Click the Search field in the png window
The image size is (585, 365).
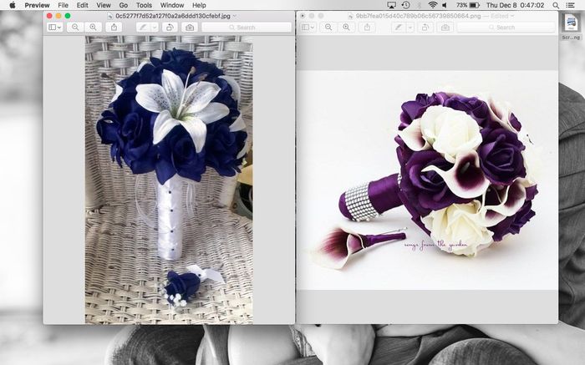pos(506,28)
